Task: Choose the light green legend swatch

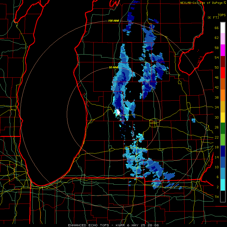Action: point(223,140)
